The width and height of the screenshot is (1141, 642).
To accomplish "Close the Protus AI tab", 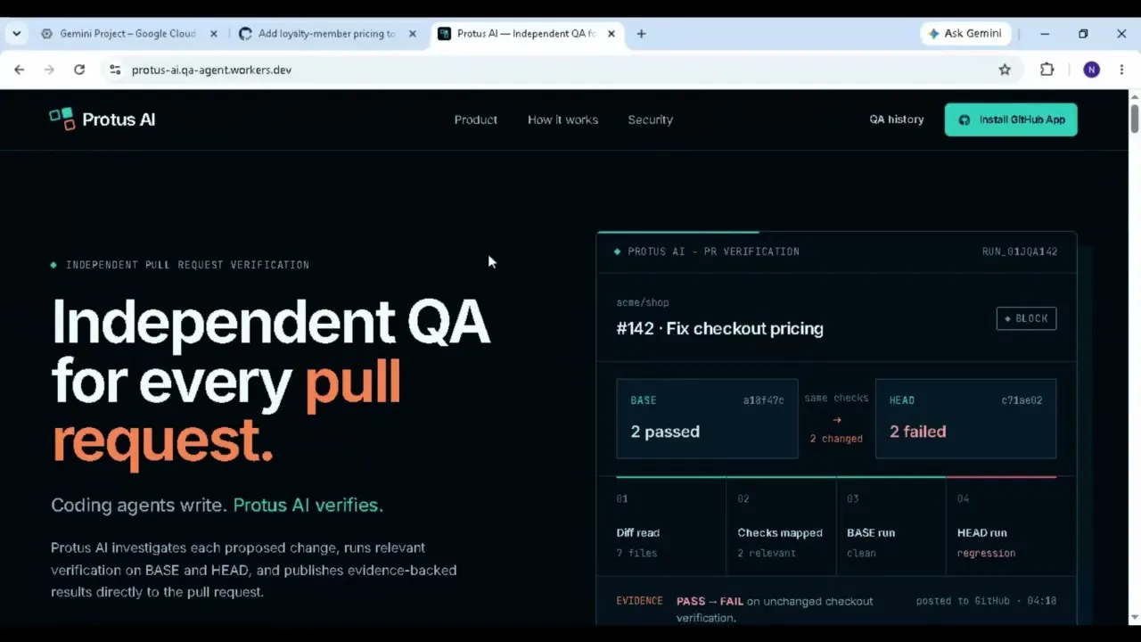I will (x=612, y=34).
